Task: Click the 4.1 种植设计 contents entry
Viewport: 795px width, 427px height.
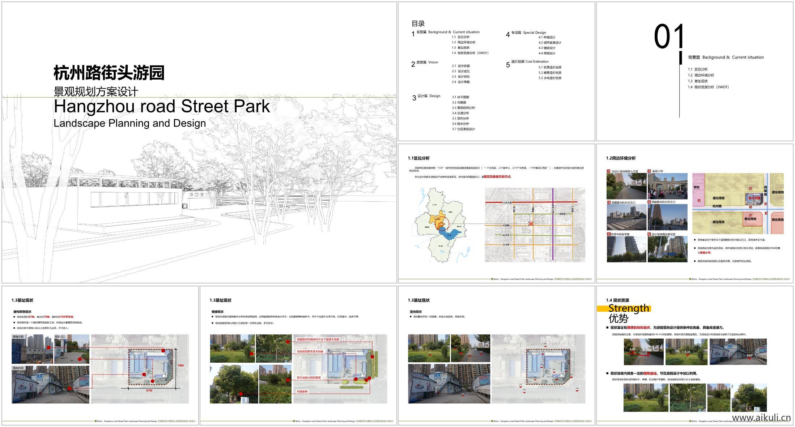Action: (x=547, y=37)
